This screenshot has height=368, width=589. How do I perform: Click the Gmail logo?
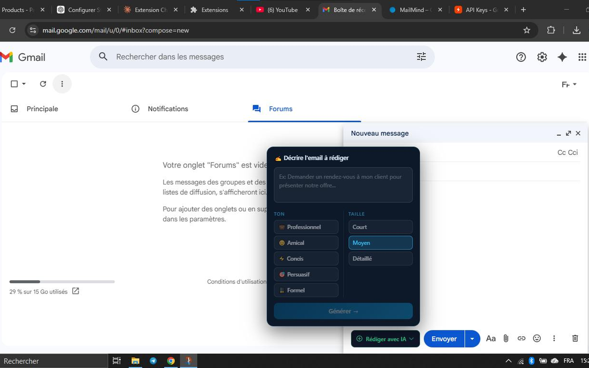(x=23, y=57)
